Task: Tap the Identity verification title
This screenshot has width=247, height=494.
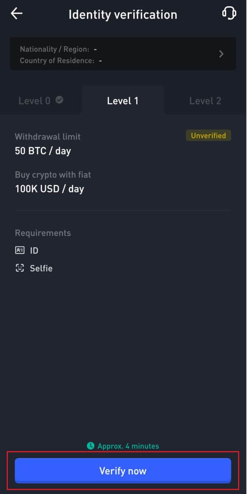Action: (x=123, y=14)
